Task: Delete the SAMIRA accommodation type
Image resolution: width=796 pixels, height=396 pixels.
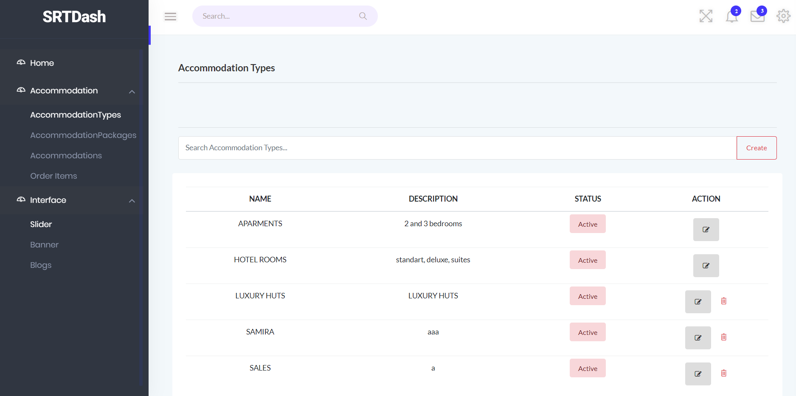Action: (724, 337)
